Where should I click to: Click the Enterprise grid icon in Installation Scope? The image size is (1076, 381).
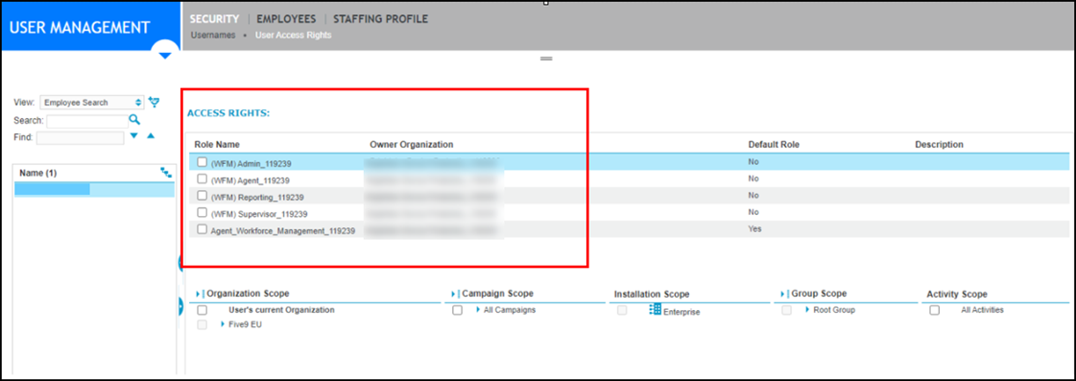pyautogui.click(x=656, y=310)
